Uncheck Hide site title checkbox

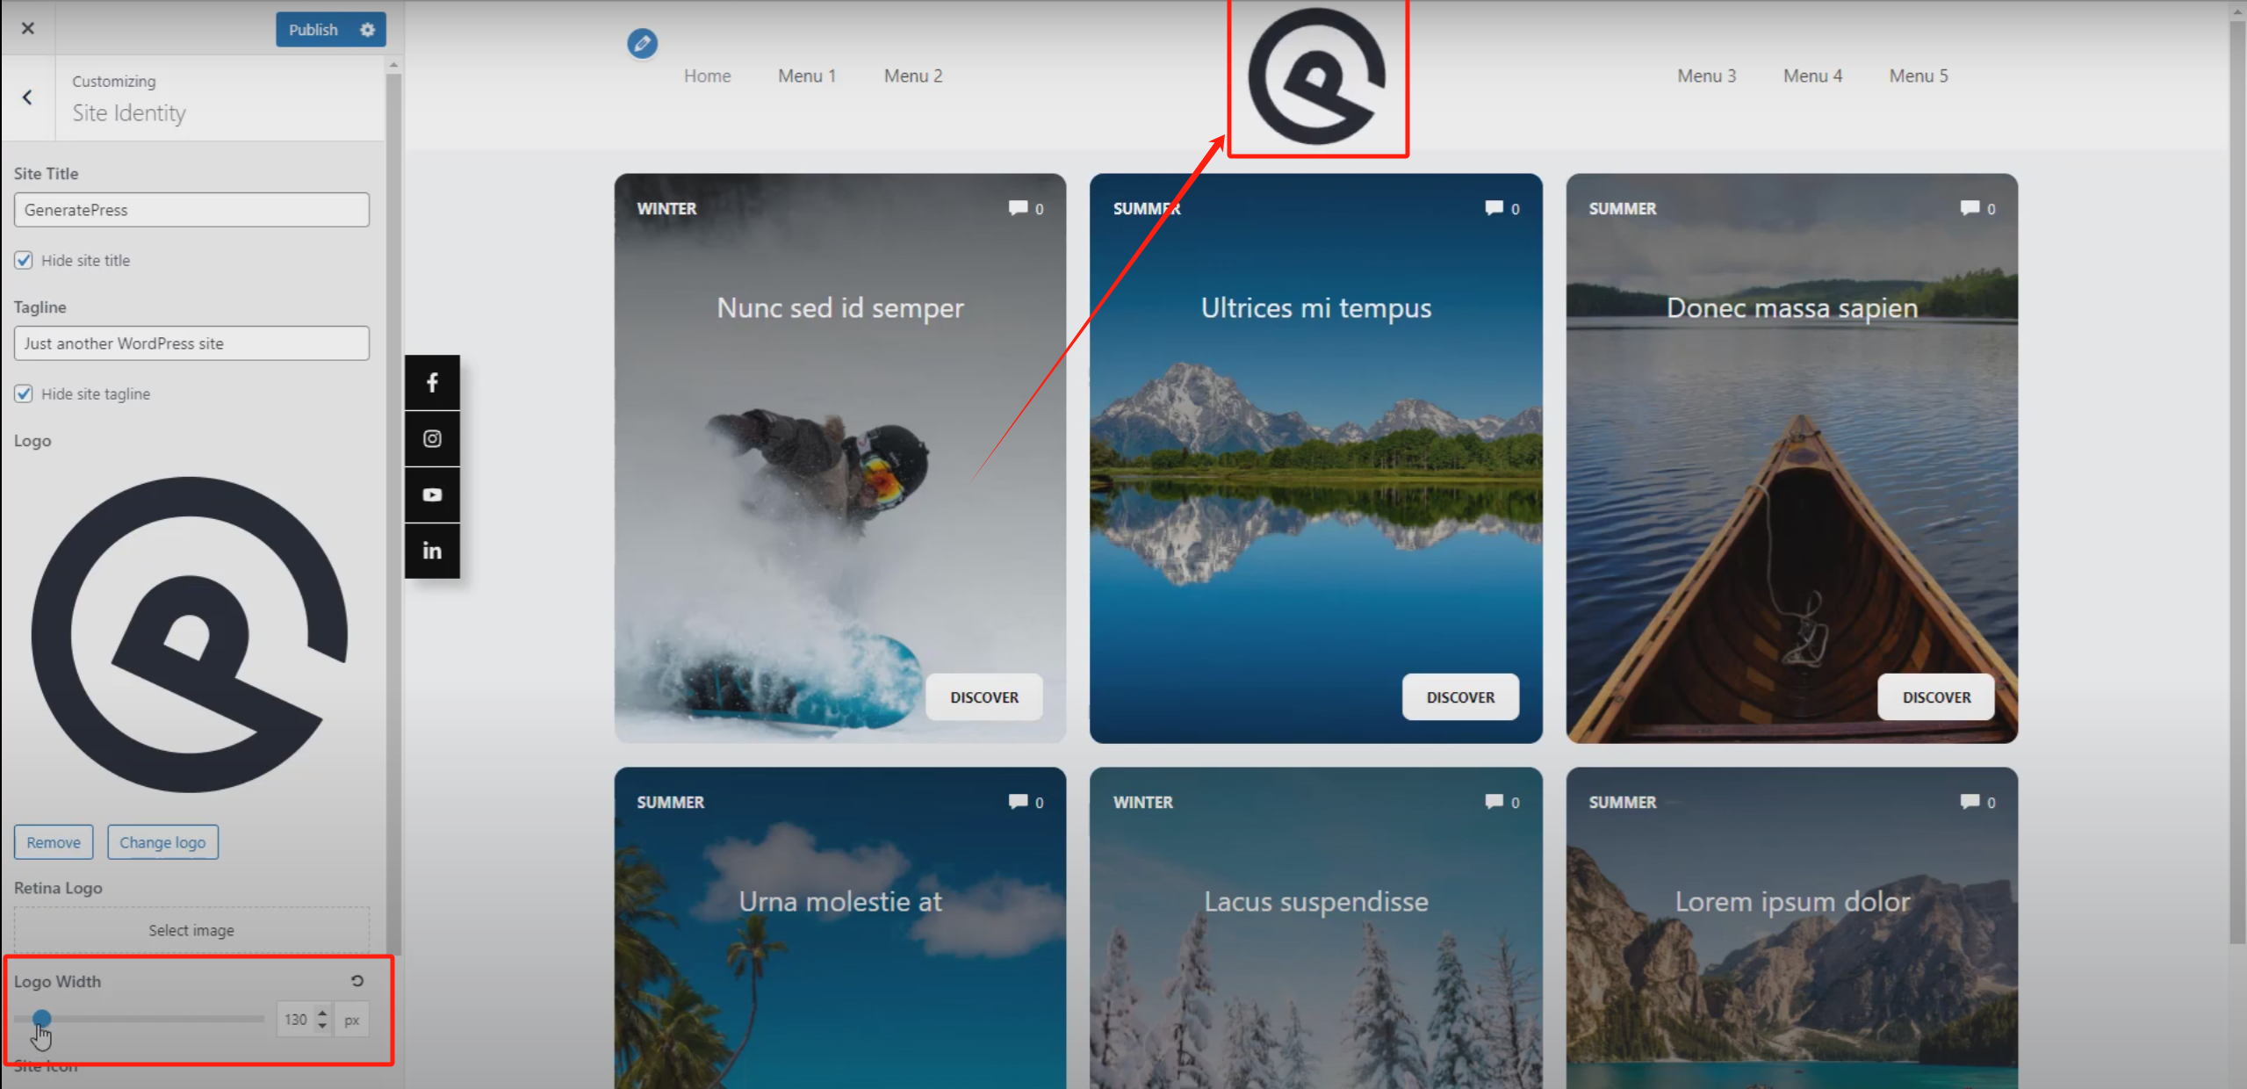coord(24,260)
